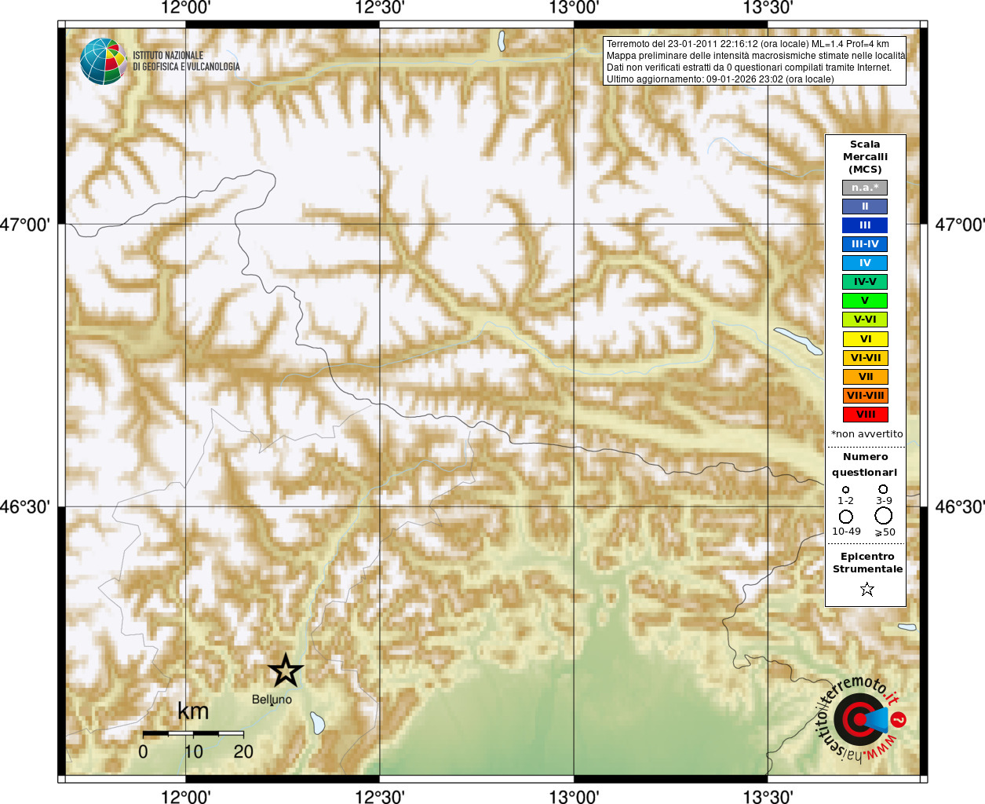985x804 pixels.
Task: Click the 10-49 questionnaires circle symbol
Action: click(x=846, y=517)
